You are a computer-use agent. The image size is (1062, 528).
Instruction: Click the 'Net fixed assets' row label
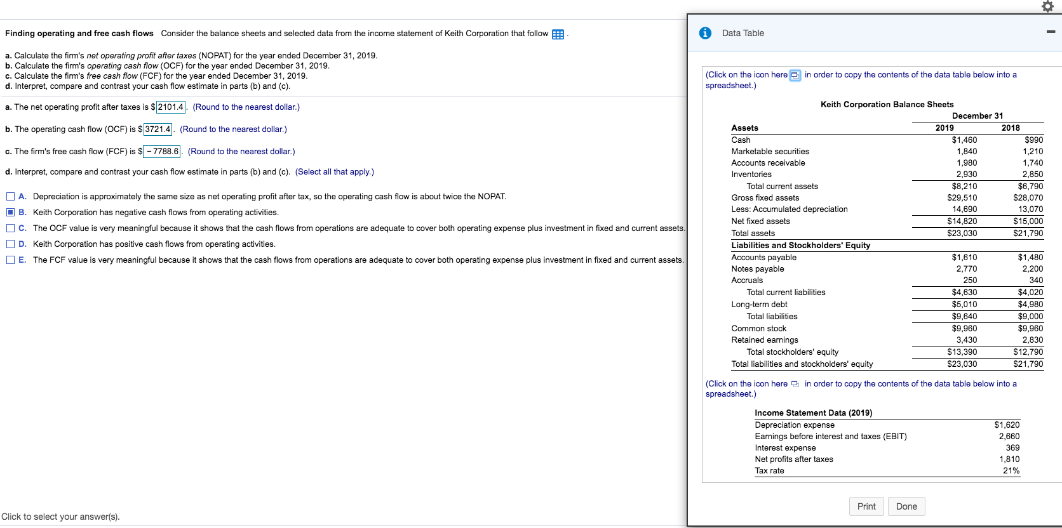760,221
